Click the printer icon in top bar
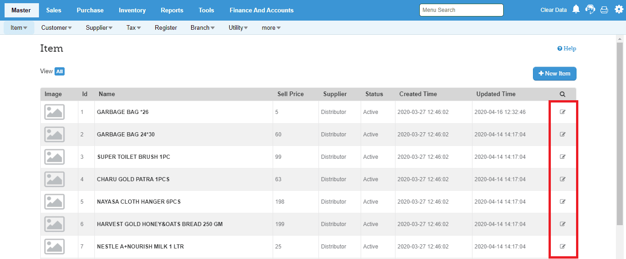The image size is (626, 259). pos(604,10)
